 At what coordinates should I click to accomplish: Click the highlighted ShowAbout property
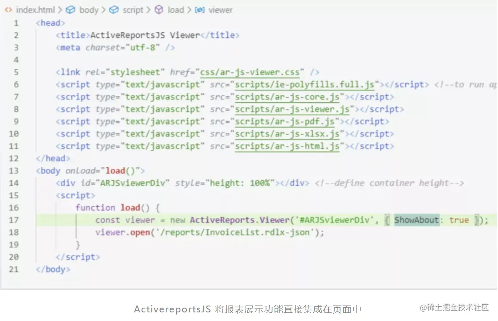click(416, 220)
